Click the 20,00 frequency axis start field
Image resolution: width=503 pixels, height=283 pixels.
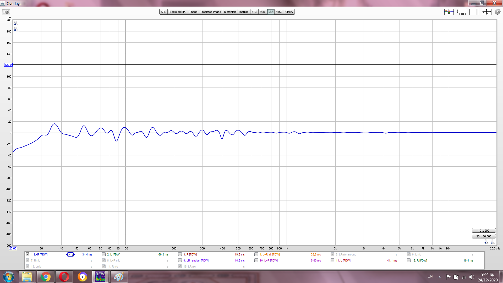[13, 248]
